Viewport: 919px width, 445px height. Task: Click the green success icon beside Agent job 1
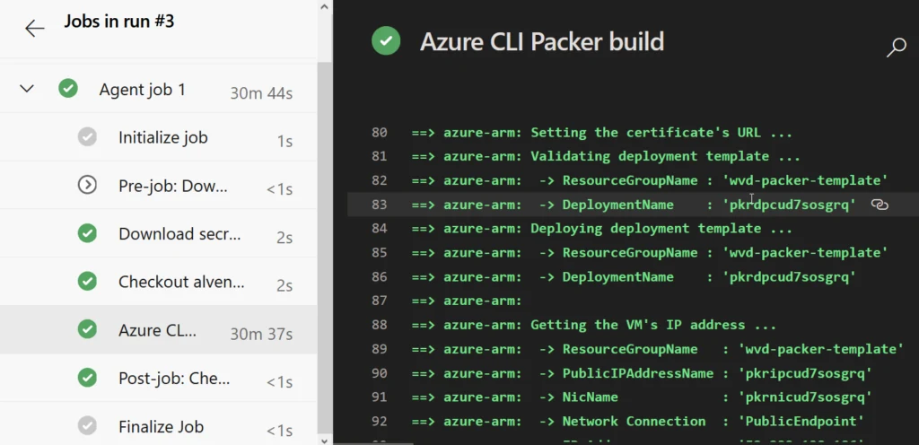click(x=68, y=89)
